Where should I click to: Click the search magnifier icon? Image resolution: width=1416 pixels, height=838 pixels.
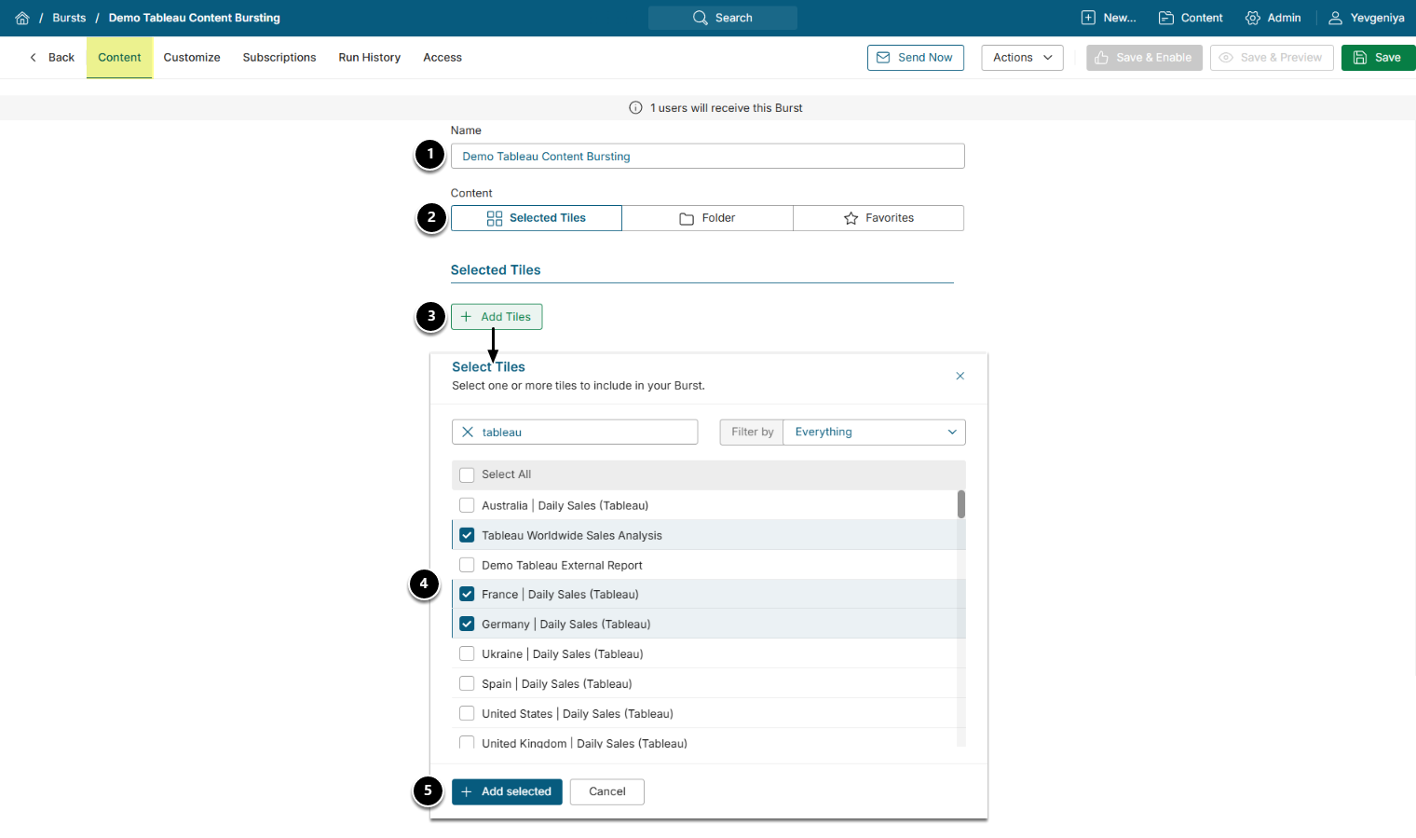pos(700,18)
